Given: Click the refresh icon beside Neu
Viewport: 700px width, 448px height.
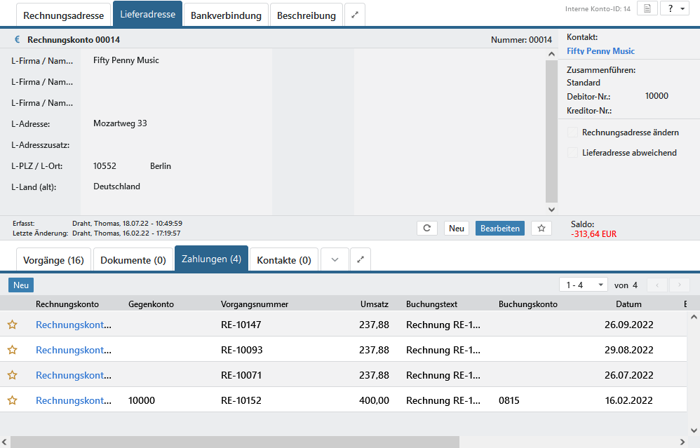Looking at the screenshot, I should pyautogui.click(x=426, y=228).
